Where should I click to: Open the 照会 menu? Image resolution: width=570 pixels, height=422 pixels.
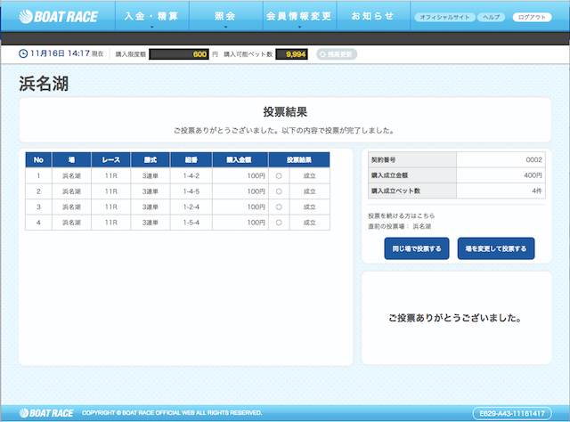(225, 16)
